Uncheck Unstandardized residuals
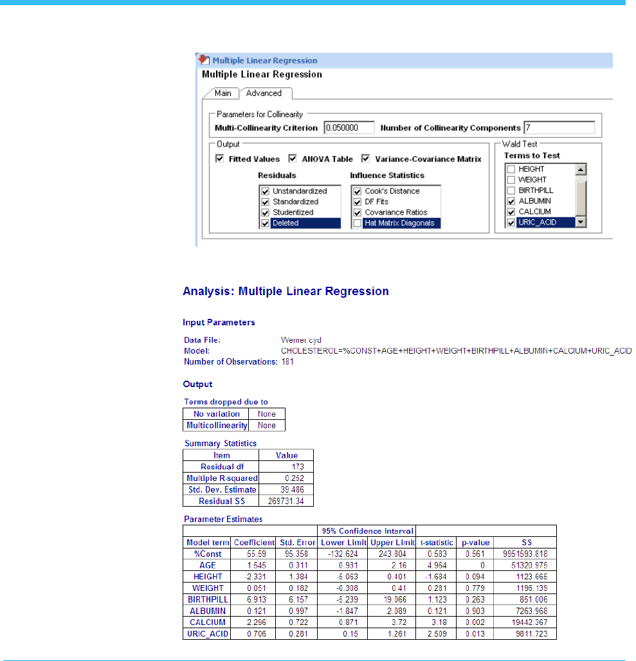636x661 pixels. [x=265, y=192]
